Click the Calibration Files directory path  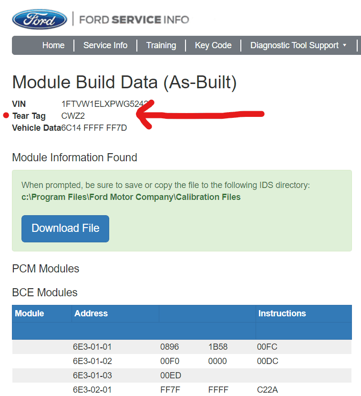coord(131,197)
